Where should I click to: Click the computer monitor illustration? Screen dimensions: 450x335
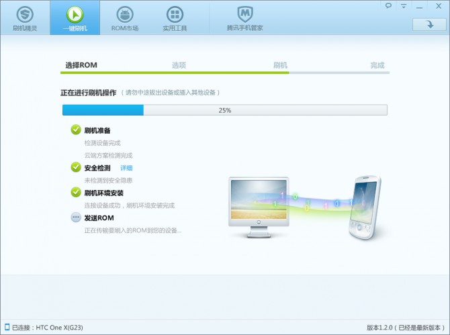click(x=259, y=207)
